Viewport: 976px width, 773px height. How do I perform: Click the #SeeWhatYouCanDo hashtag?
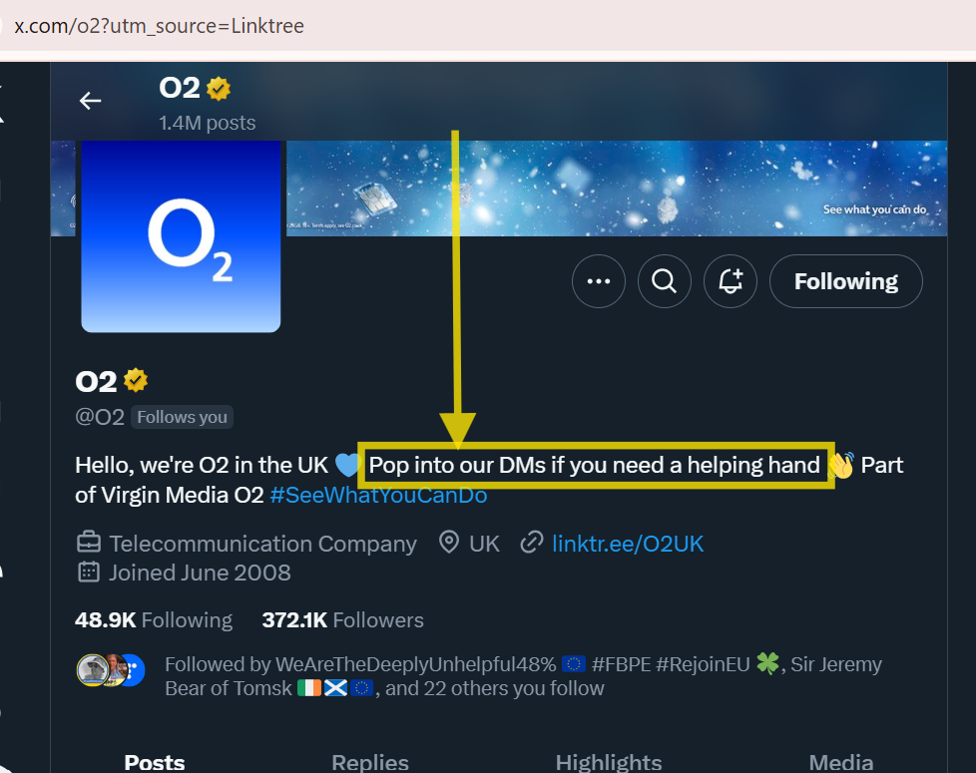pos(378,494)
